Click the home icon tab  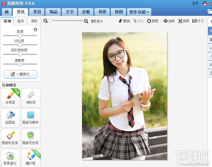7,12
